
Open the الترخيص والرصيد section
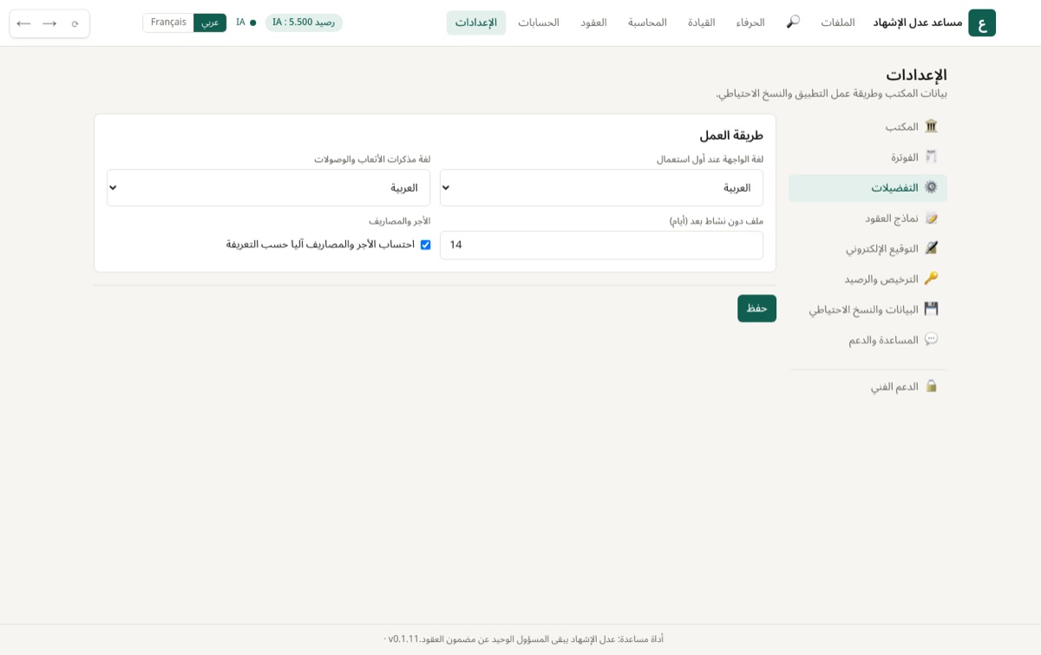point(867,278)
